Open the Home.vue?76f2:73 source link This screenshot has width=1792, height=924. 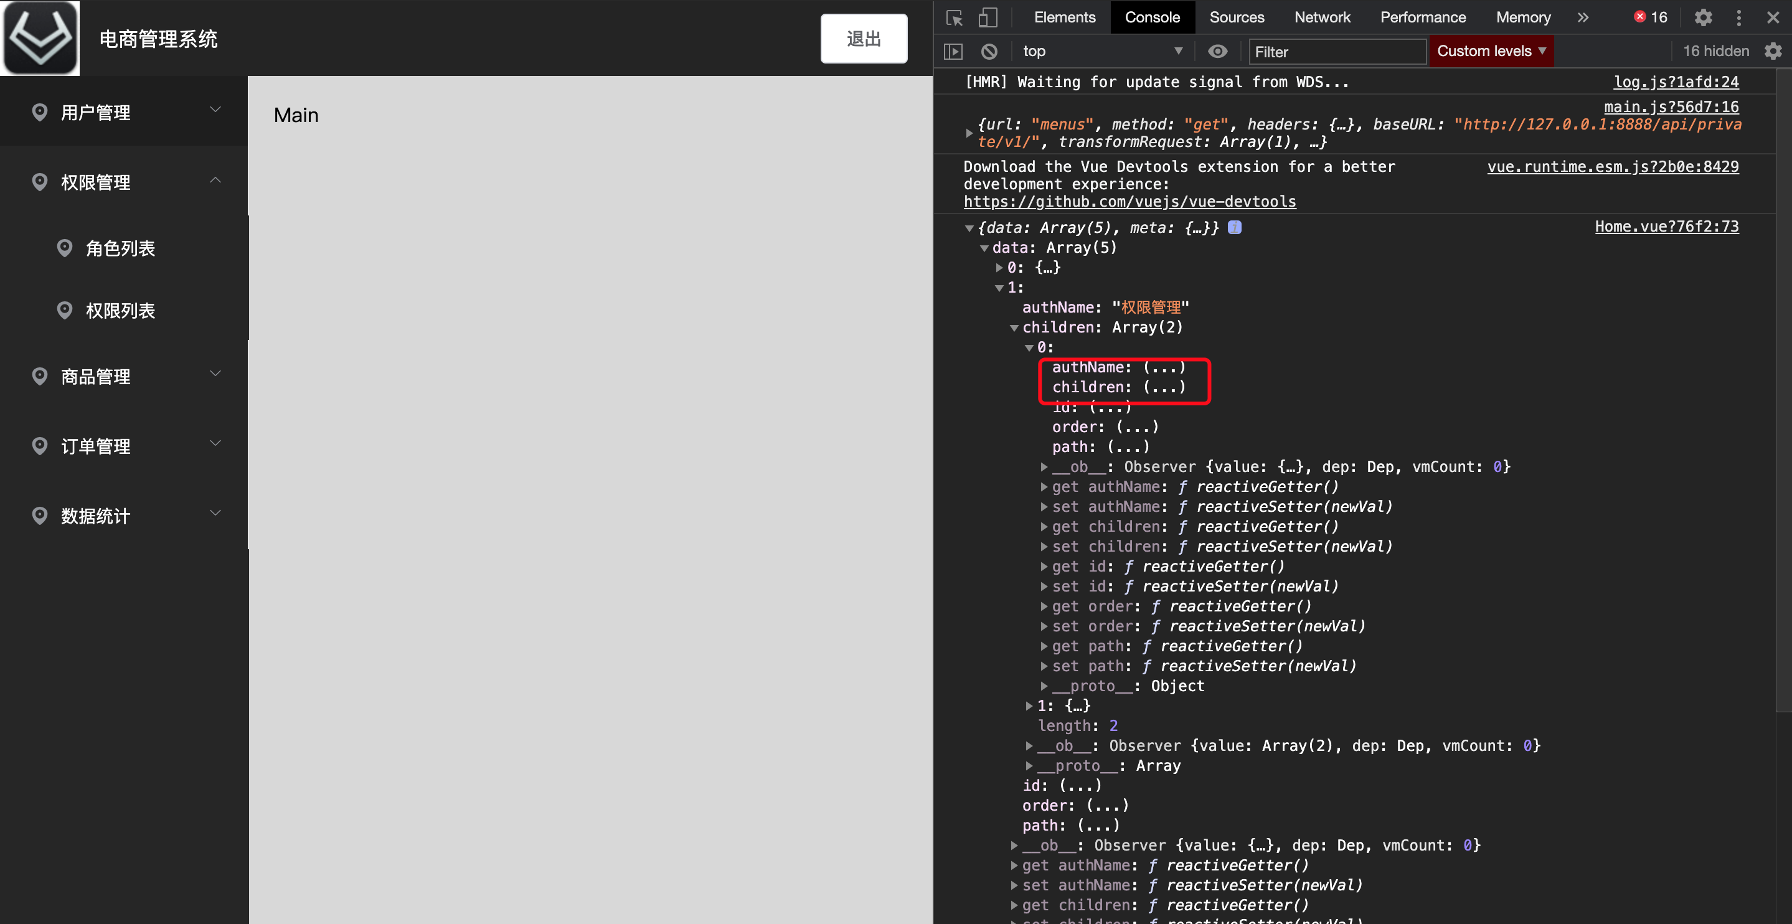tap(1666, 227)
